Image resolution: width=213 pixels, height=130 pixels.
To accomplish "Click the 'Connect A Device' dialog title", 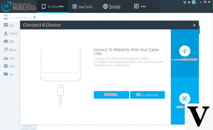I will tap(42, 25).
